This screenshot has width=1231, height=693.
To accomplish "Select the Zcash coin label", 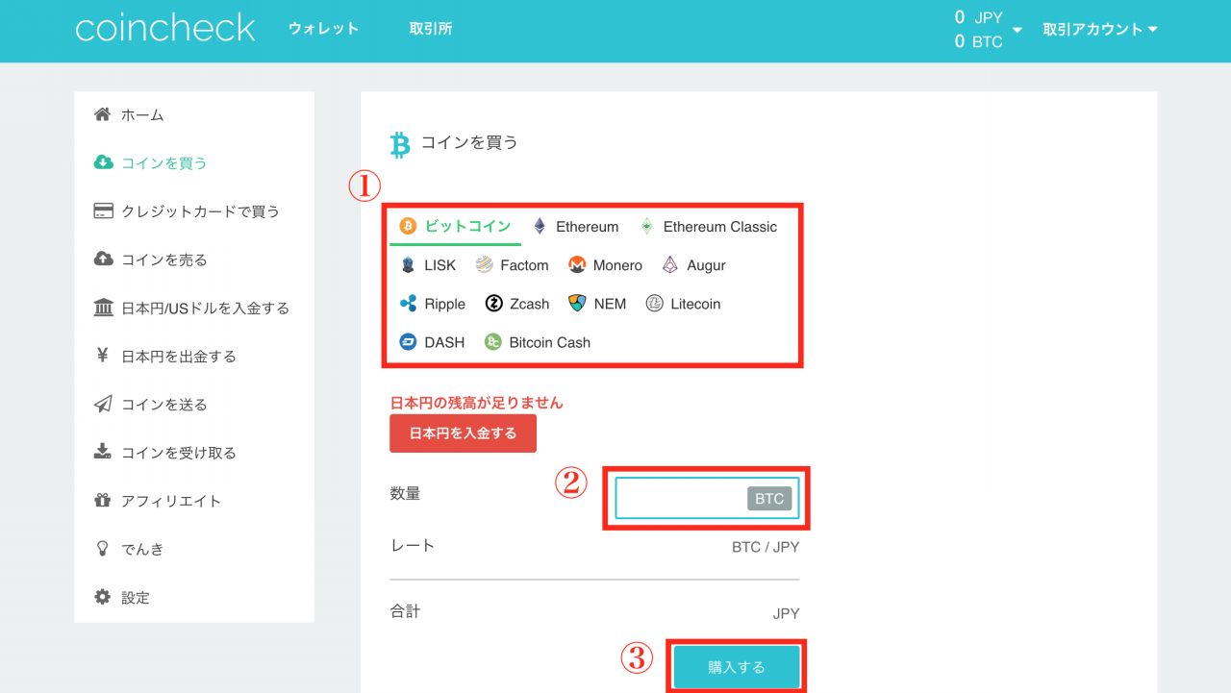I will [x=530, y=304].
